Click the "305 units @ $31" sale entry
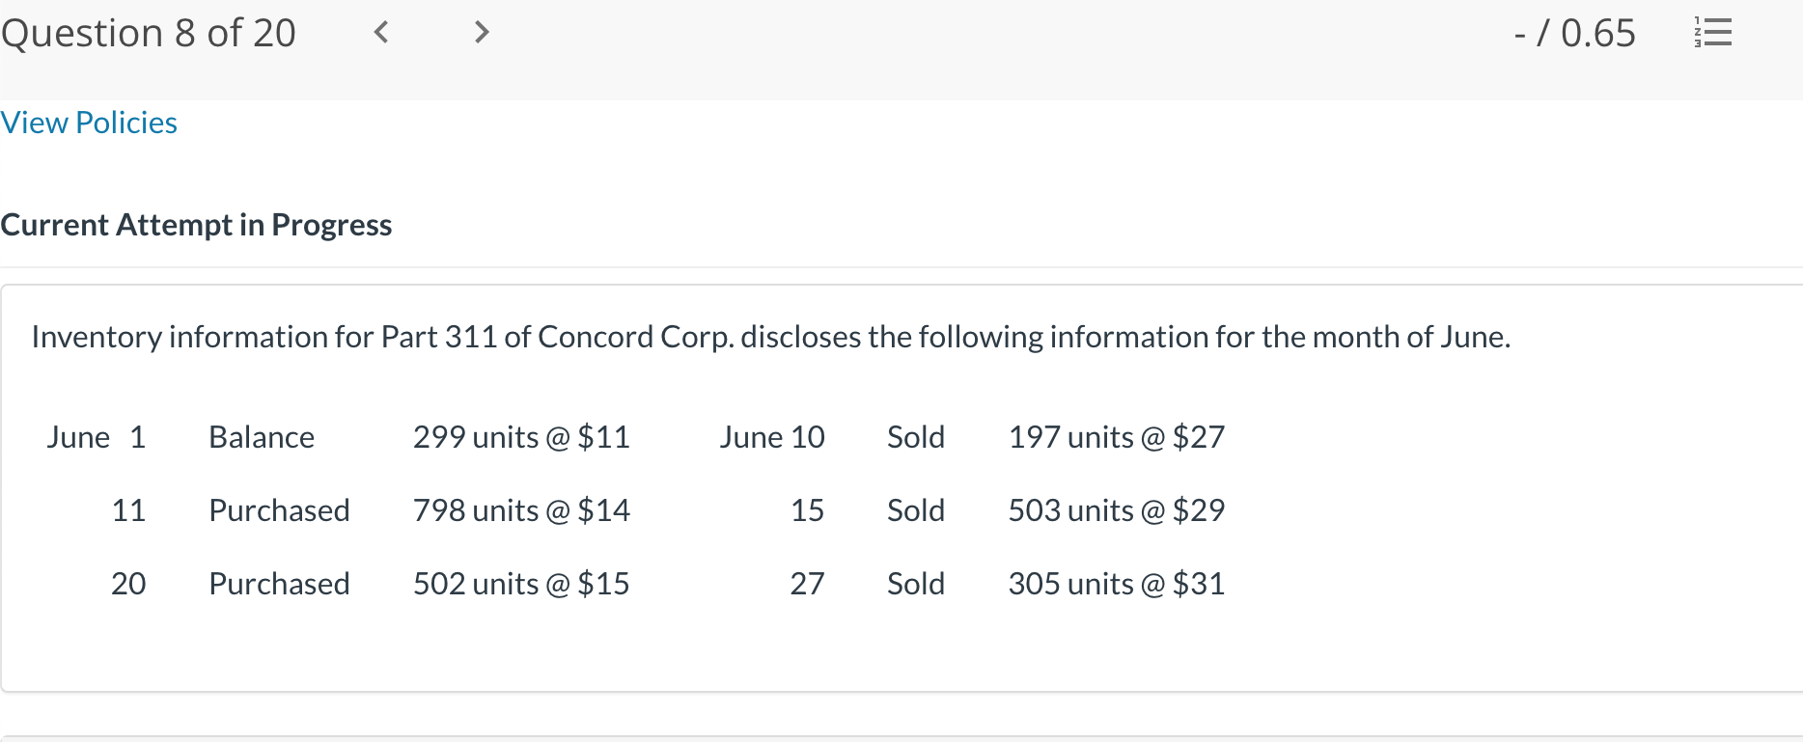1803x742 pixels. (x=1116, y=584)
